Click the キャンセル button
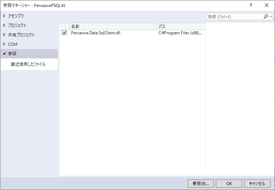 tap(257, 183)
